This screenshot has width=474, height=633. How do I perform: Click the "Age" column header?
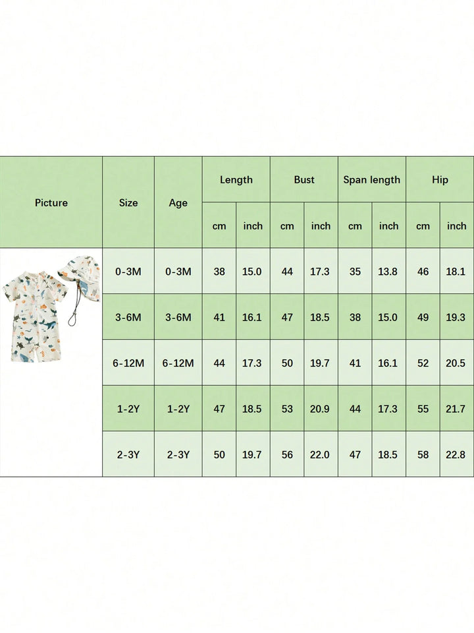178,203
